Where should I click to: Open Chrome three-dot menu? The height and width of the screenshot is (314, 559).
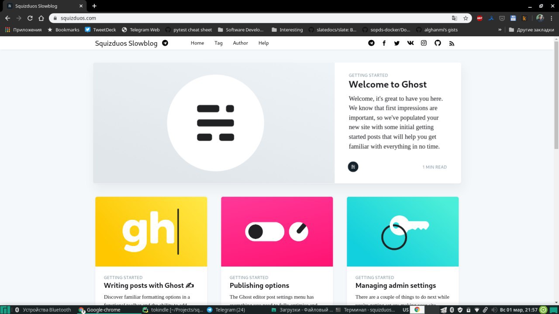[551, 18]
